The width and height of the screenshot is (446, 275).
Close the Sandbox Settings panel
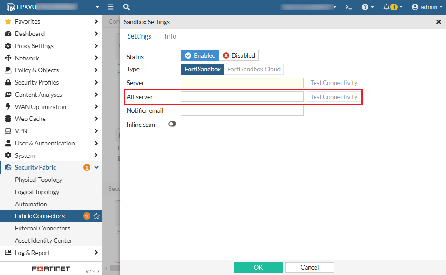[439, 22]
